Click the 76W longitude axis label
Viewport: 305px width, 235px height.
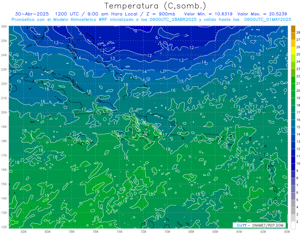coord(96,231)
